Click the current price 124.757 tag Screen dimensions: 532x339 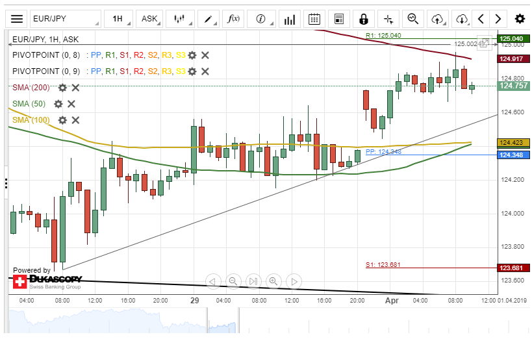click(x=513, y=86)
